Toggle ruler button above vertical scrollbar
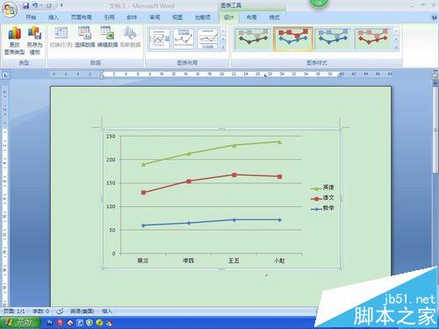 point(435,75)
